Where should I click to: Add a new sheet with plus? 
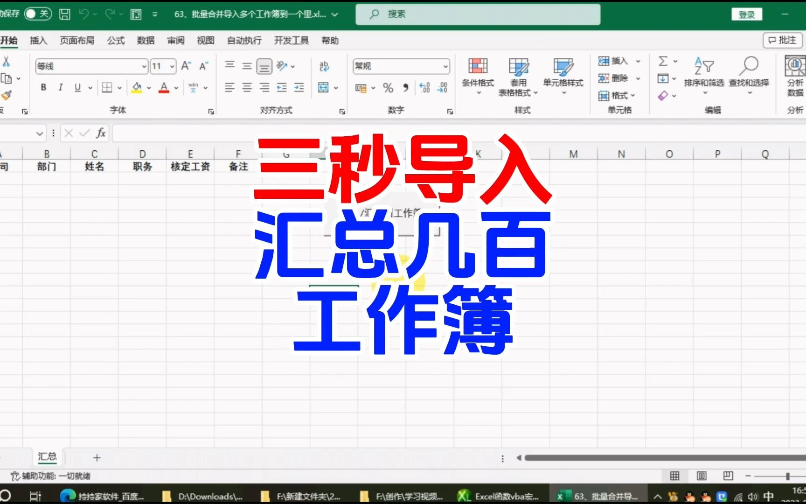[97, 458]
